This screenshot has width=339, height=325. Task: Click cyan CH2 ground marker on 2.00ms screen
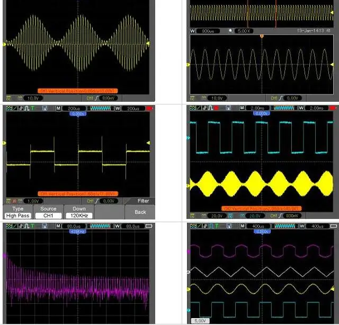tap(188, 138)
